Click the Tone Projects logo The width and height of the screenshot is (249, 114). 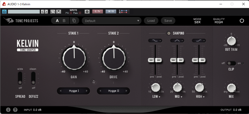pyautogui.click(x=21, y=21)
